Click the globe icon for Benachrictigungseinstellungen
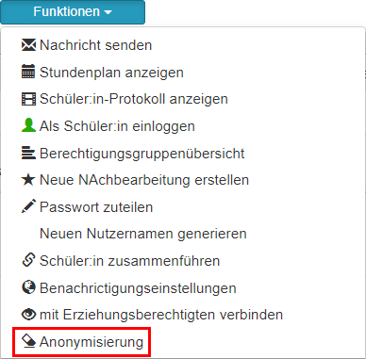This screenshot has width=366, height=359. point(28,287)
